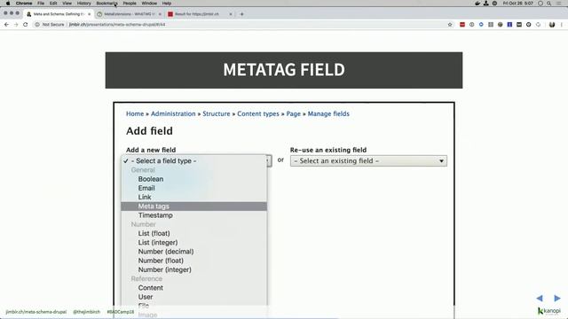Open the Apple menu
568x319 pixels.
[8, 4]
